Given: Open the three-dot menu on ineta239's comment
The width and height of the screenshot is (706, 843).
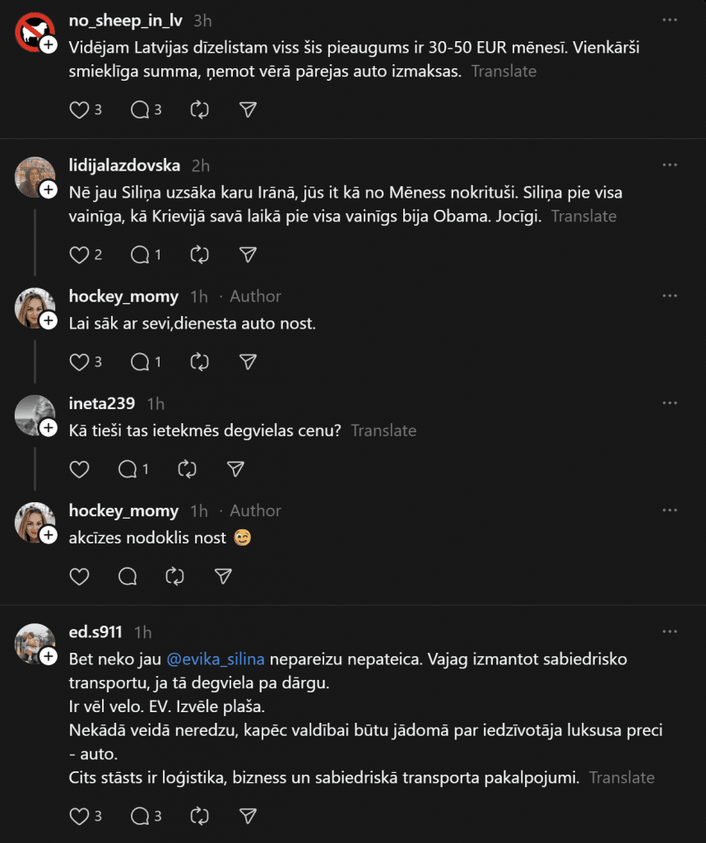Looking at the screenshot, I should 671,403.
